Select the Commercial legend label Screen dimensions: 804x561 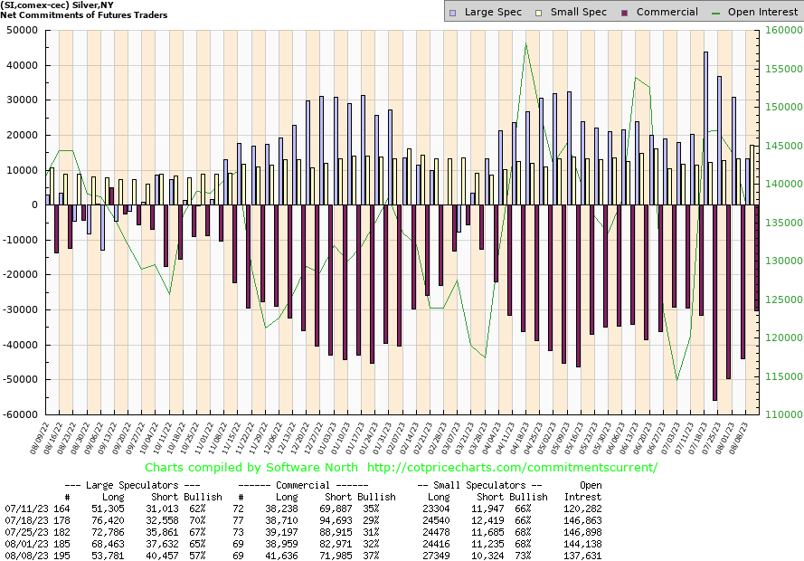tap(667, 12)
